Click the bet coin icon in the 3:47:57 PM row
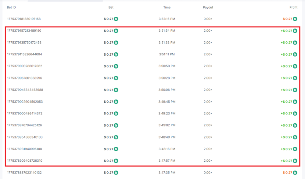 click(x=116, y=161)
